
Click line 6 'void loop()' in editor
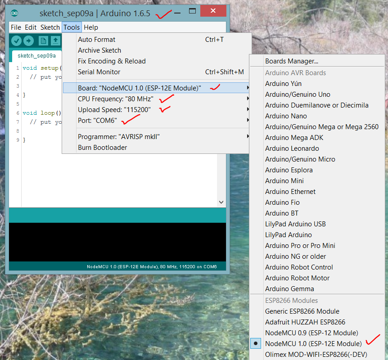42,113
